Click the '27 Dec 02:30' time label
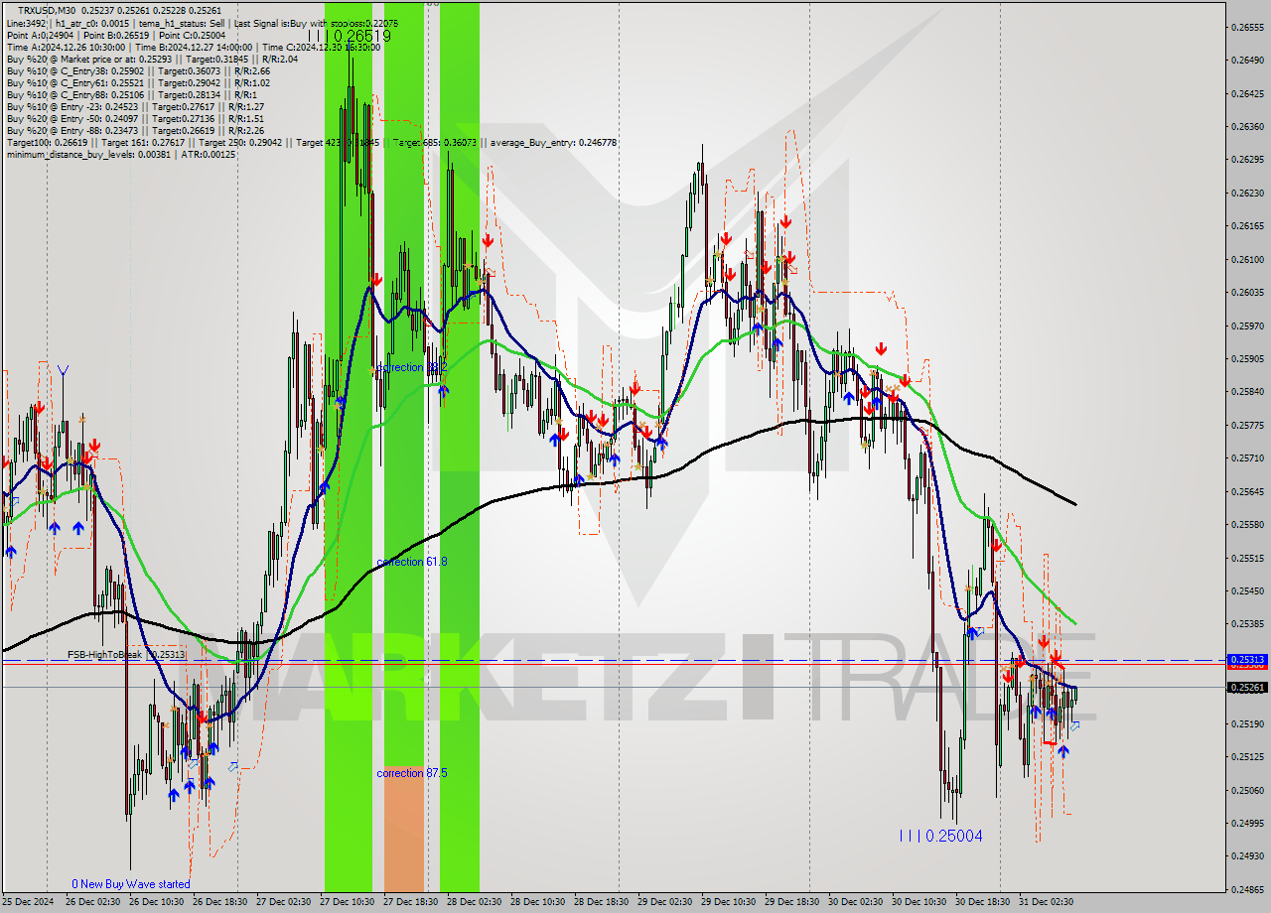 coord(284,902)
